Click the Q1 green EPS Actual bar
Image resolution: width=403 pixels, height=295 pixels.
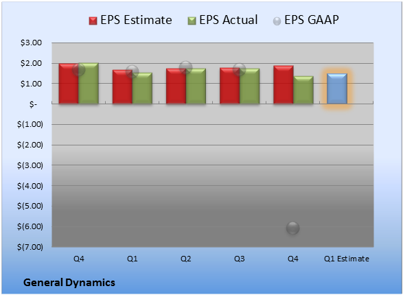pos(142,88)
